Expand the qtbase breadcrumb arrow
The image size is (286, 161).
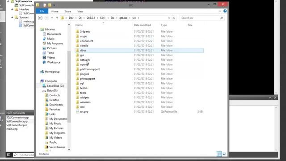point(130,18)
